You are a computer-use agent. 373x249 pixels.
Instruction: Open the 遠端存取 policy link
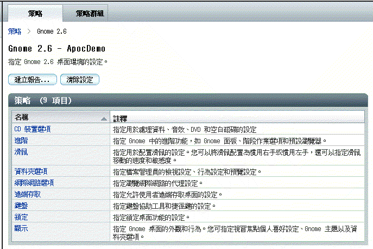[x=28, y=194]
